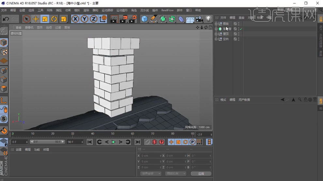
Task: Add a Cube primitive object
Action: 144,19
